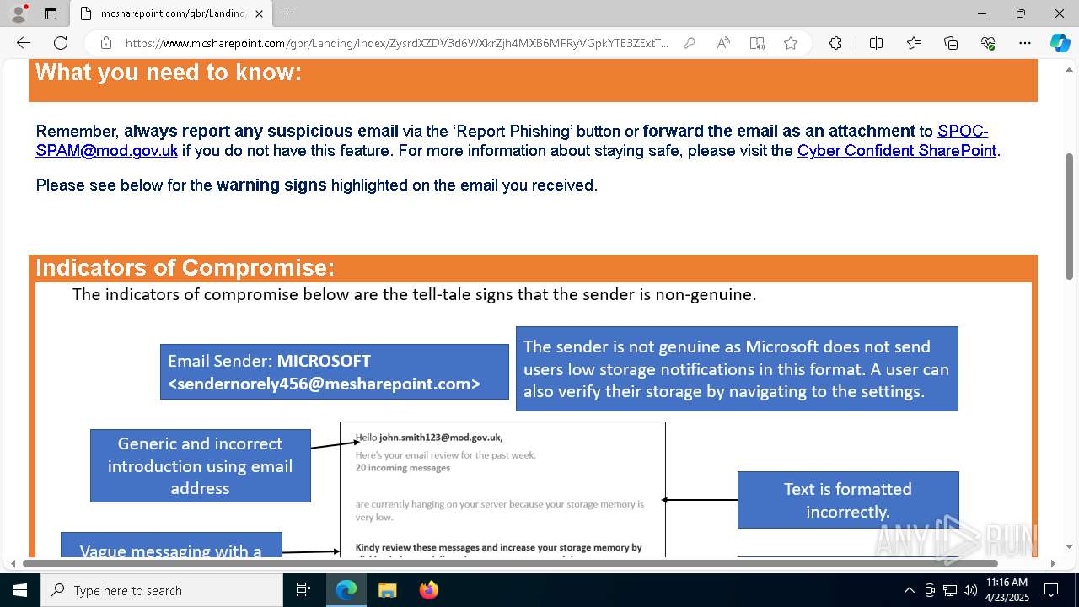Image resolution: width=1079 pixels, height=607 pixels.
Task: Open Favorites list icon
Action: [914, 43]
